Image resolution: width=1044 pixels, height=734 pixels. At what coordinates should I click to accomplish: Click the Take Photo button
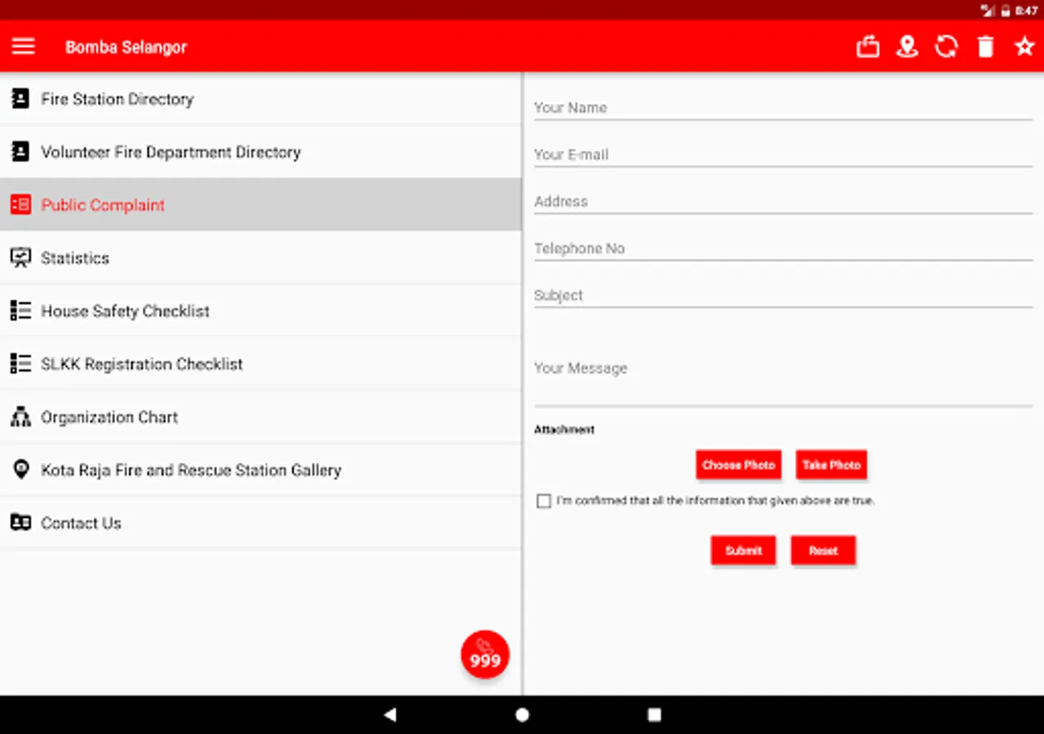[x=831, y=465]
